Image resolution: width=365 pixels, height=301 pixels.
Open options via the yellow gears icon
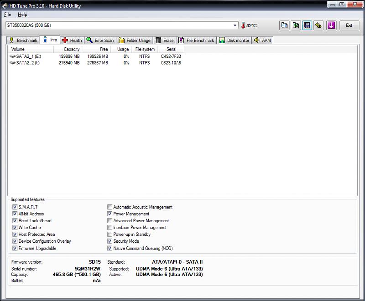pyautogui.click(x=318, y=26)
